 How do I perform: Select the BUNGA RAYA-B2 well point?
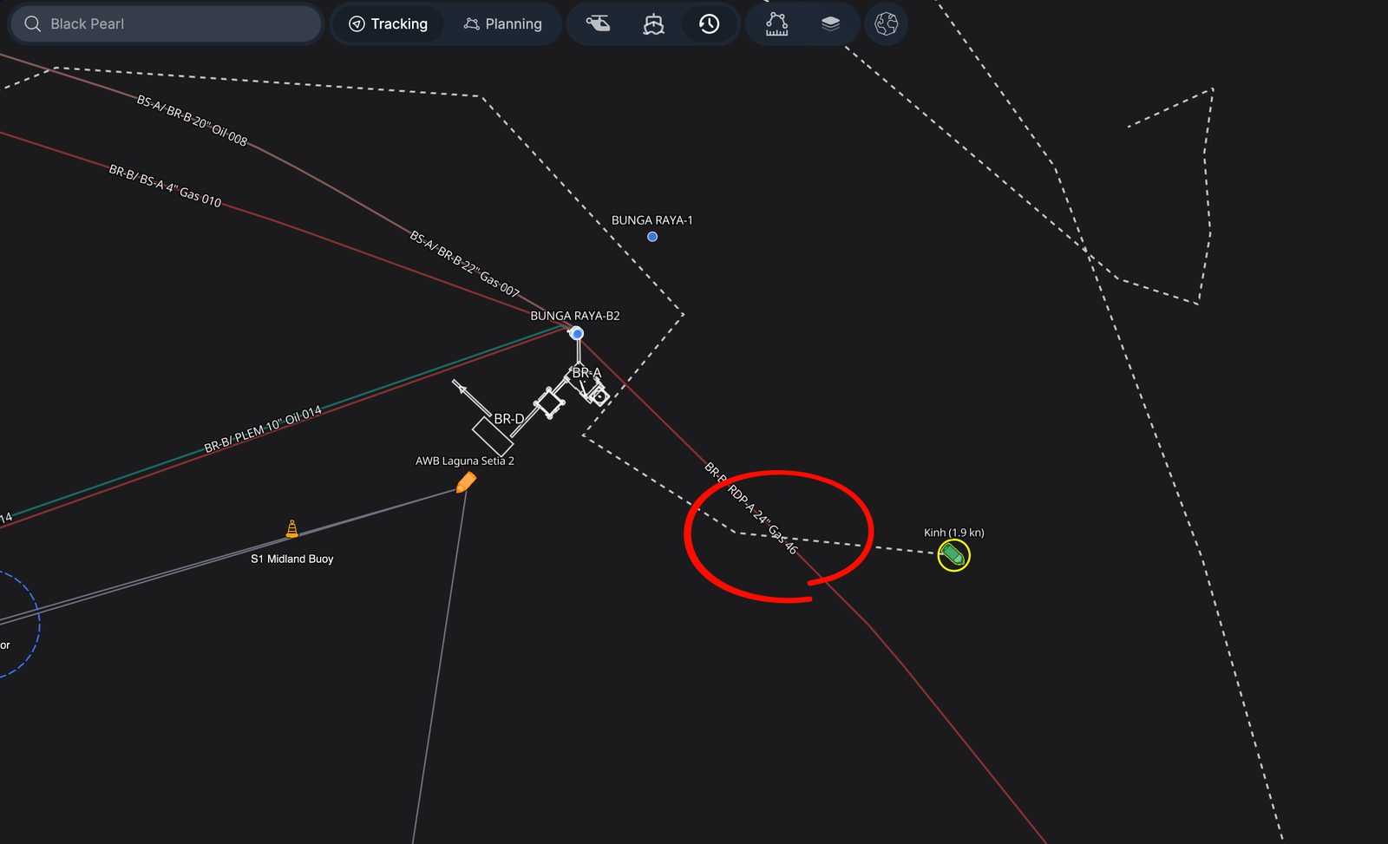[577, 333]
